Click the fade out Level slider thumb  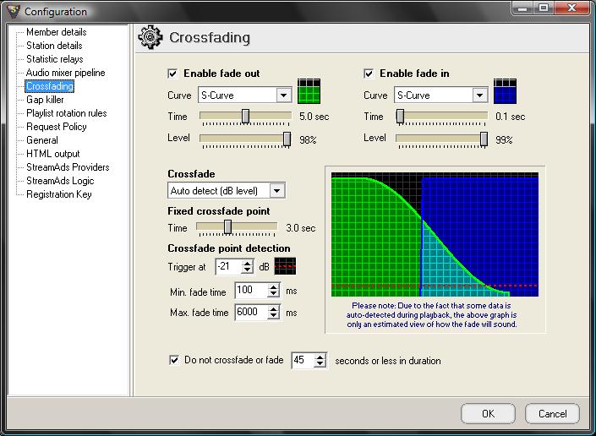tap(287, 139)
